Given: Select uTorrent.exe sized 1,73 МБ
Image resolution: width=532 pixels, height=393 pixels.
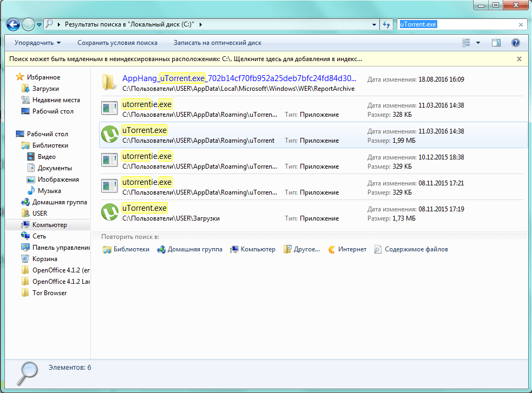Looking at the screenshot, I should tap(312, 213).
